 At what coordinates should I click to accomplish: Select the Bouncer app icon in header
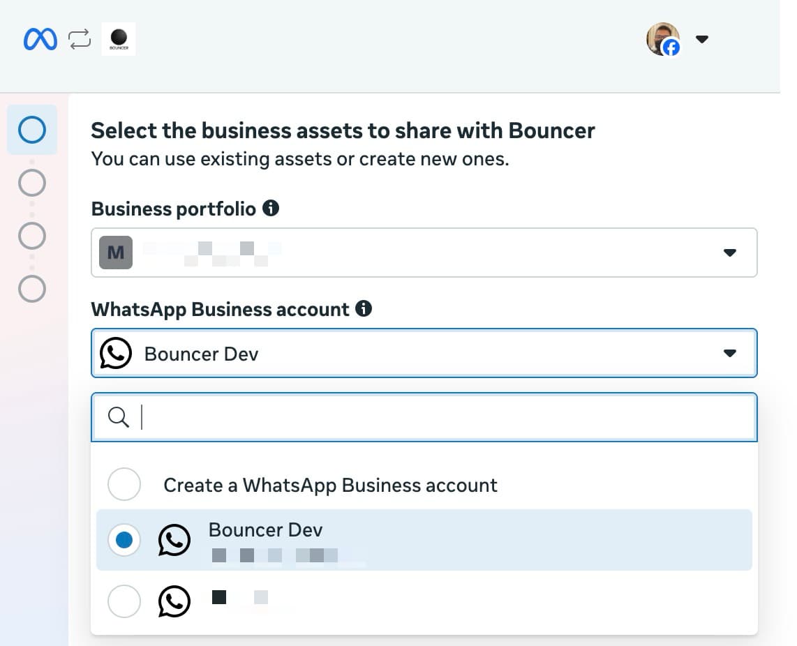coord(118,38)
